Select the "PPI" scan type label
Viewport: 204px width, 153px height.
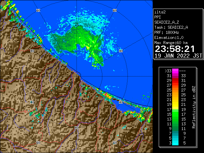[x=157, y=17]
